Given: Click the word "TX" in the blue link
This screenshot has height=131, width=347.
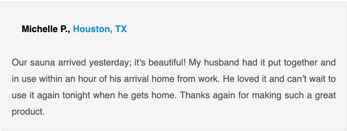Looking at the screenshot, I should [121, 29].
